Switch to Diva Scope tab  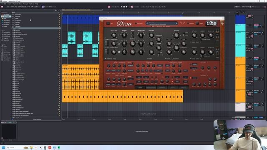coord(173,87)
